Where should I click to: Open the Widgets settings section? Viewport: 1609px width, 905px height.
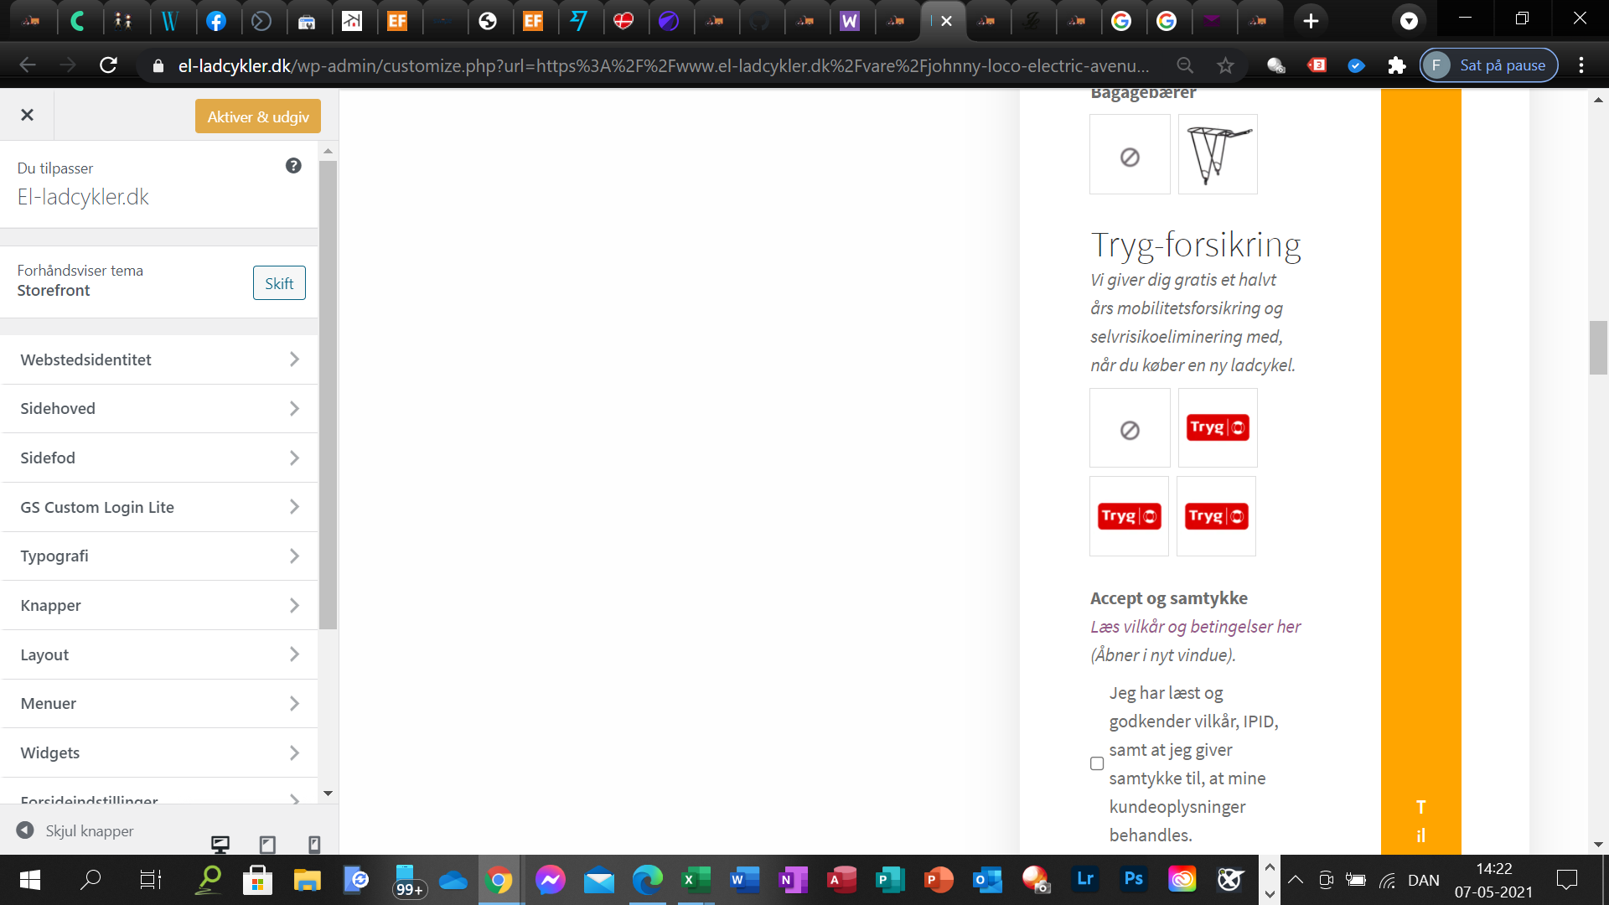(159, 752)
